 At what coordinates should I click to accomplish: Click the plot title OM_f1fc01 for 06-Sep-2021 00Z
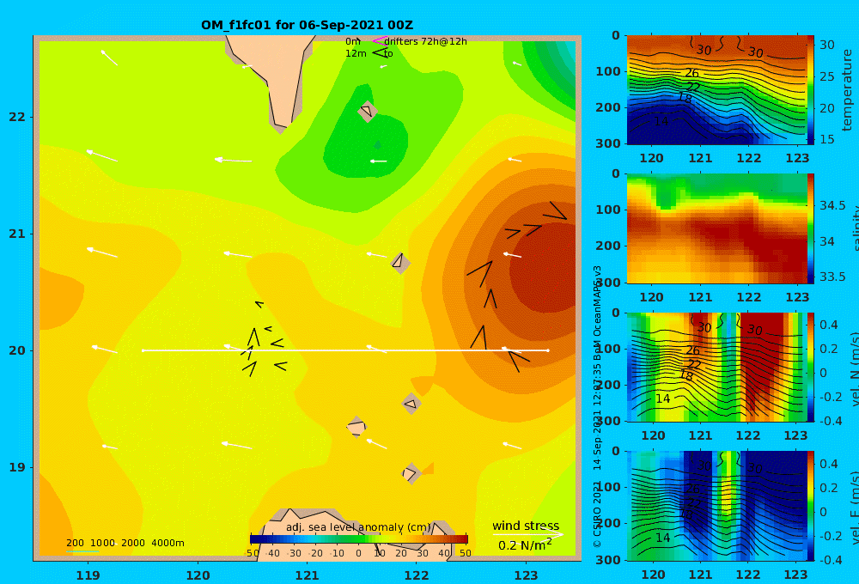tap(307, 25)
